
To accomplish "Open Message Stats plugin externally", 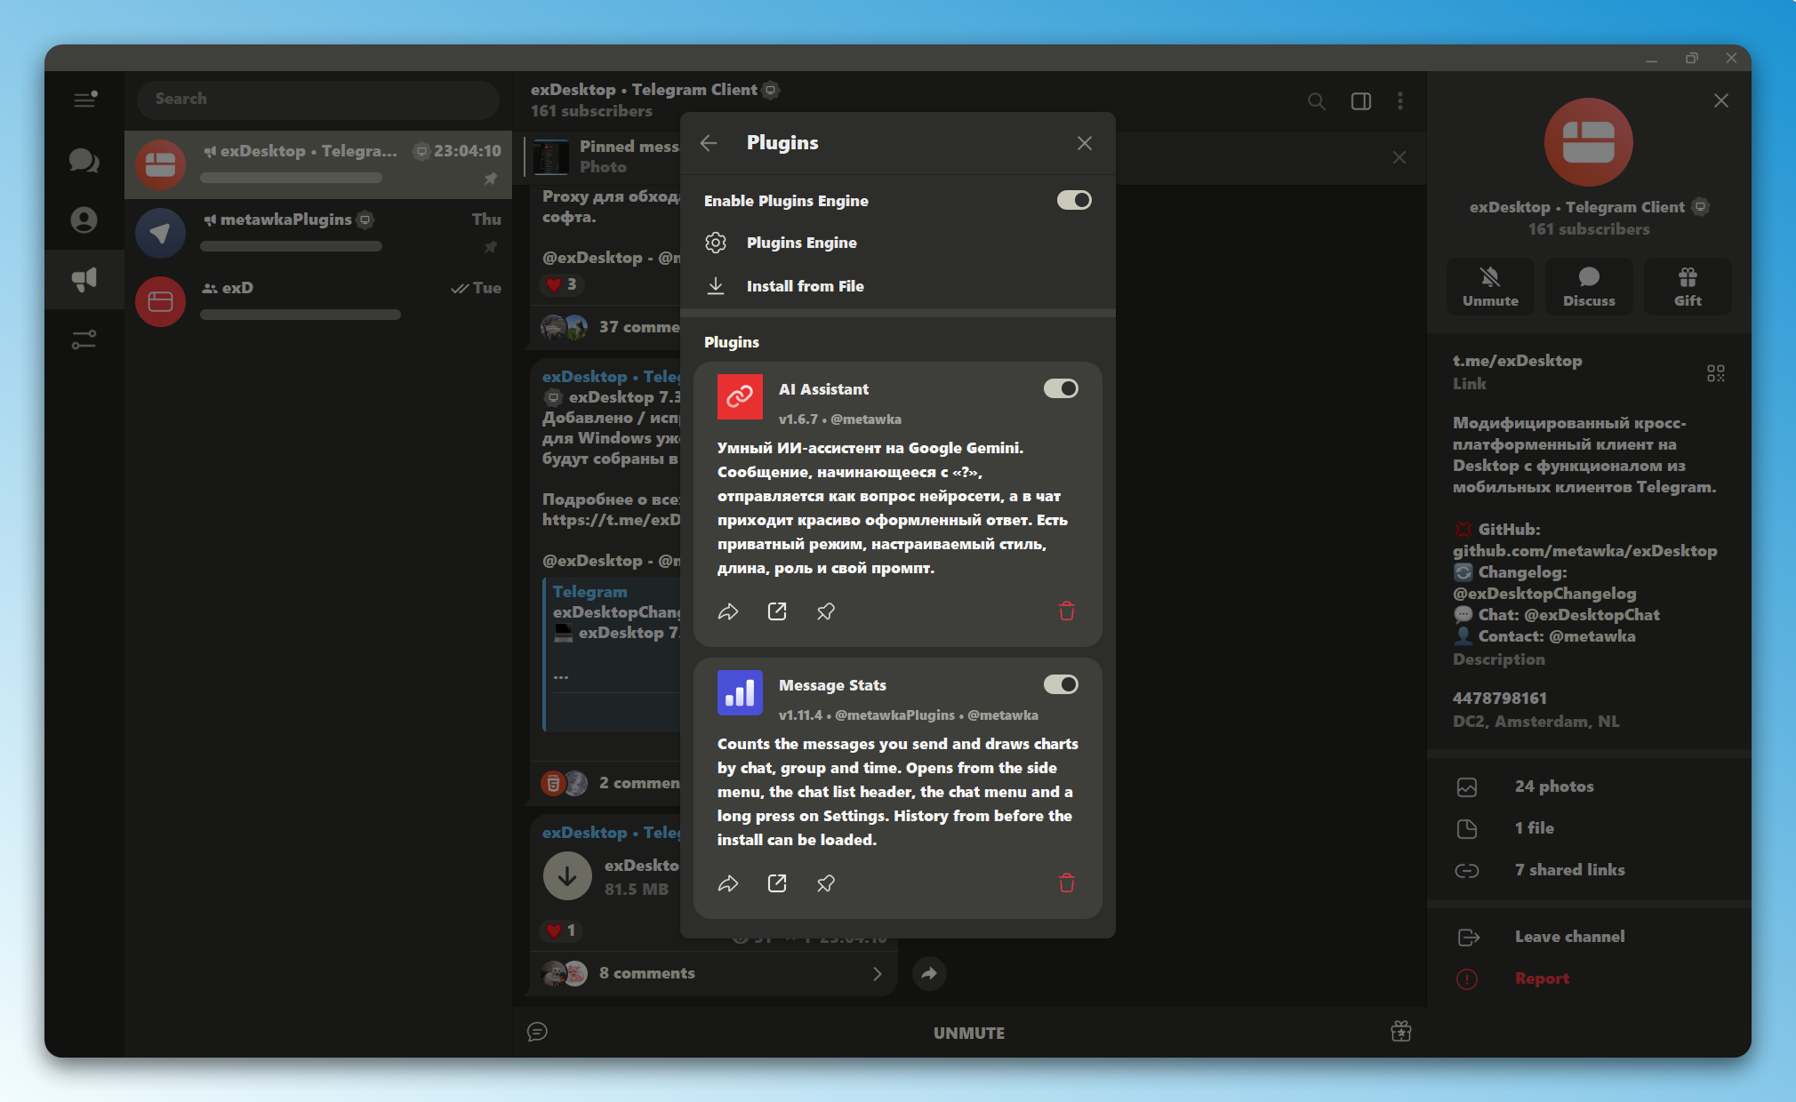I will tap(777, 883).
